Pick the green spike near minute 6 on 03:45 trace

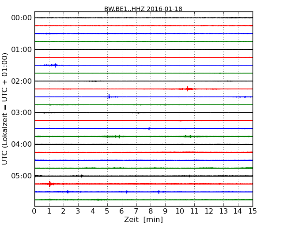coord(119,137)
